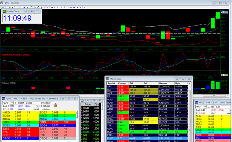Click the PLUG chart window title icon
The width and height of the screenshot is (232, 142).
click(2, 3)
